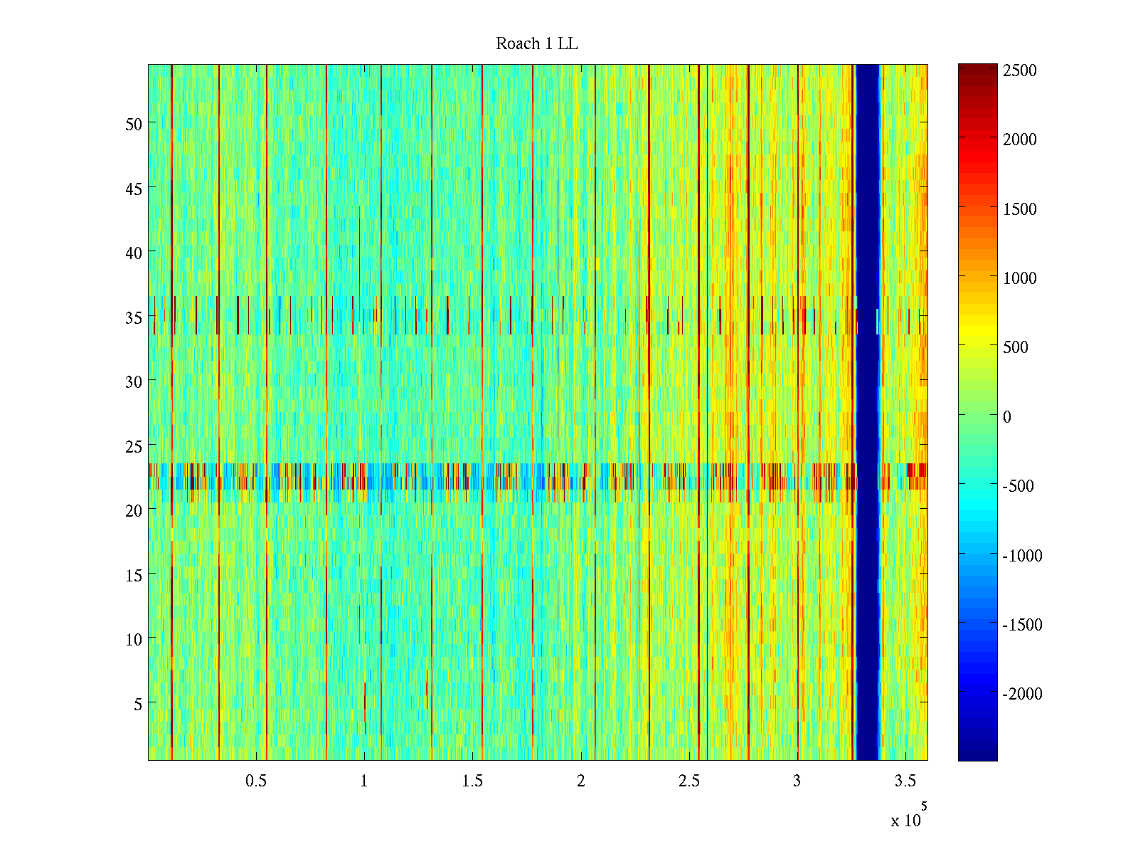1138x854 pixels.
Task: Click the plot title "Roach 1 LL"
Action: point(536,44)
